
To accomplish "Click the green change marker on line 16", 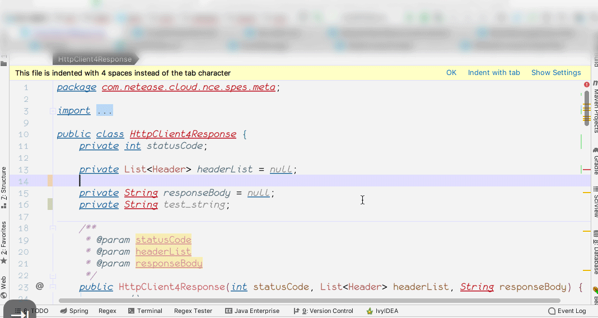I will 50,204.
